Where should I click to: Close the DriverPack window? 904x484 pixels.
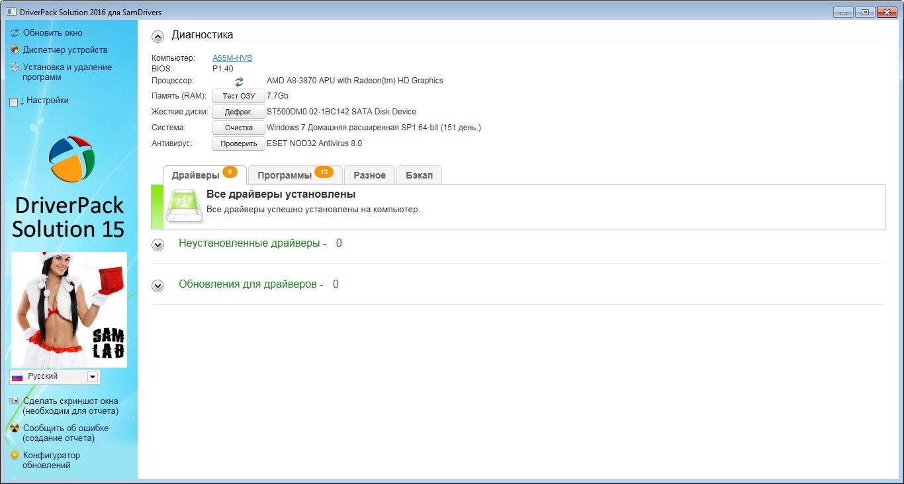click(x=886, y=12)
